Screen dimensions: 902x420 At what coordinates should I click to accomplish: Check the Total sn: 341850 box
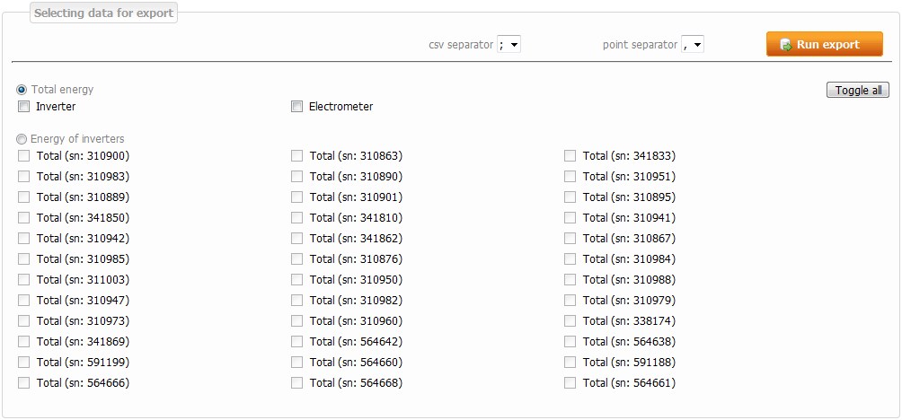pyautogui.click(x=24, y=218)
